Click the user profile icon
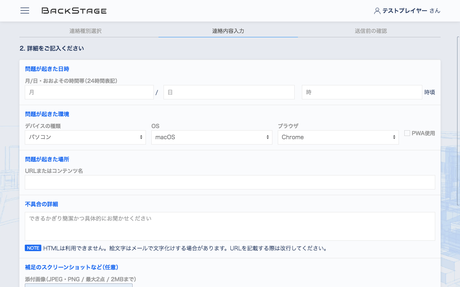Image resolution: width=460 pixels, height=287 pixels. pyautogui.click(x=377, y=11)
